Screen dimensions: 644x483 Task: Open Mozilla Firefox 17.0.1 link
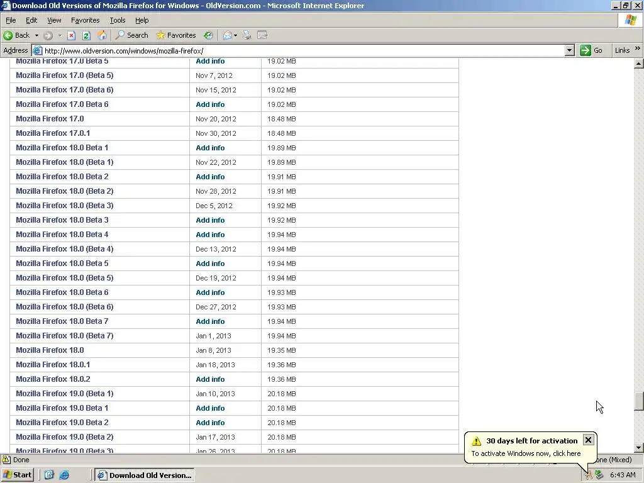(53, 133)
